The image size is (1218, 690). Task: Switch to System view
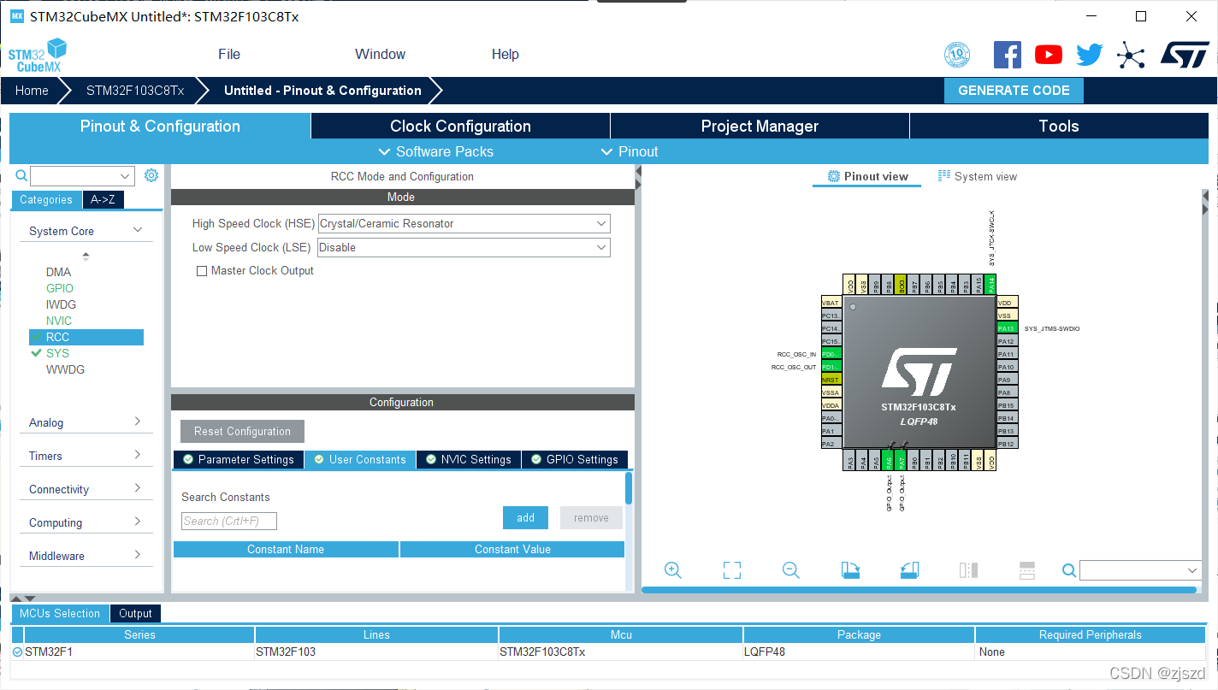coord(978,176)
